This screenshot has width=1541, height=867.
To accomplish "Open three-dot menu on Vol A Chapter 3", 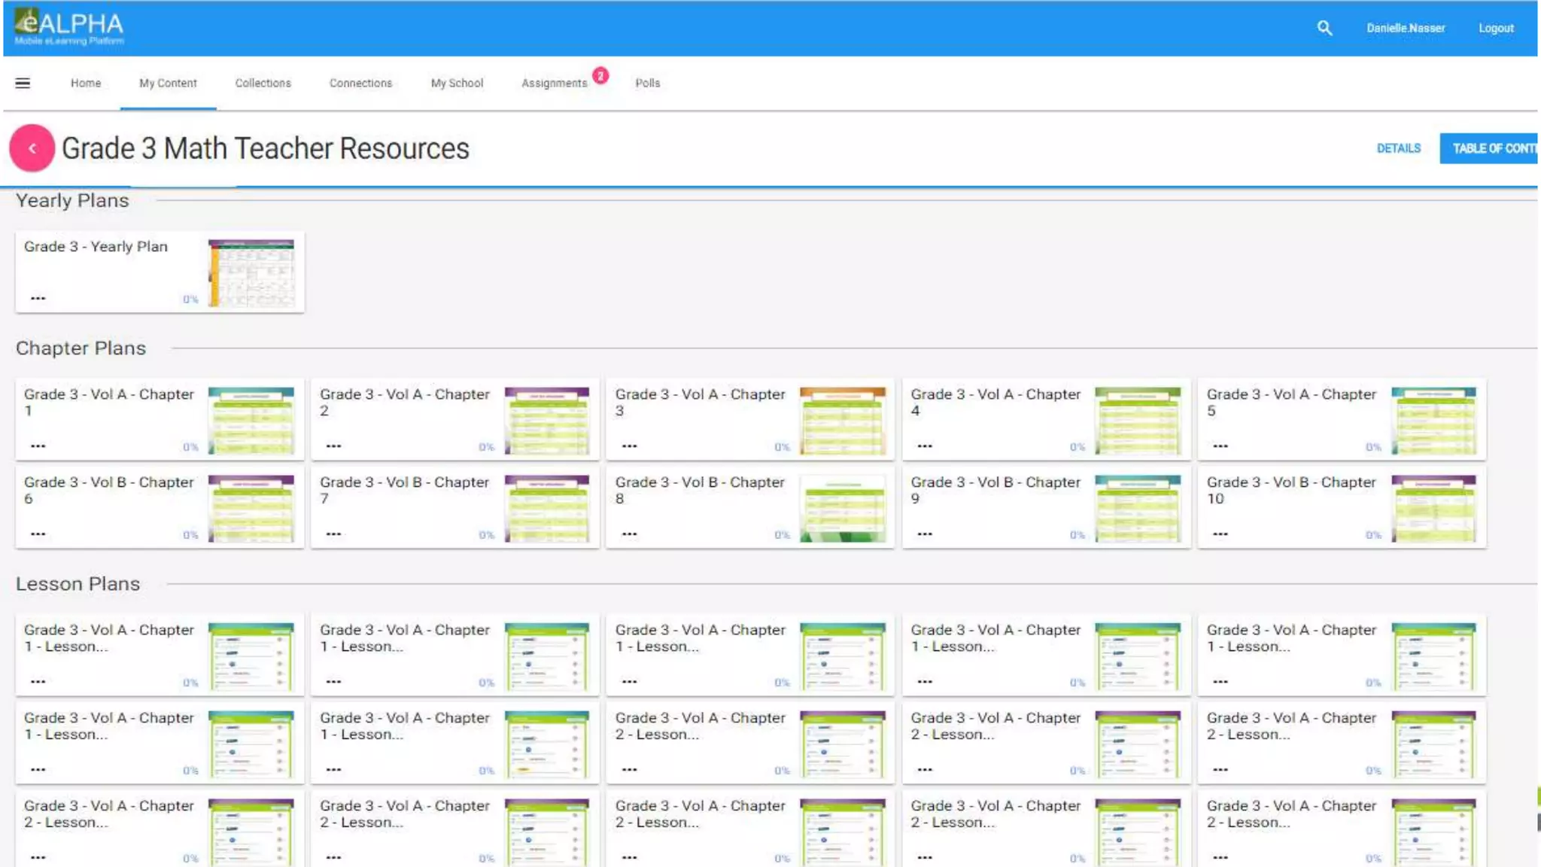I will coord(630,446).
